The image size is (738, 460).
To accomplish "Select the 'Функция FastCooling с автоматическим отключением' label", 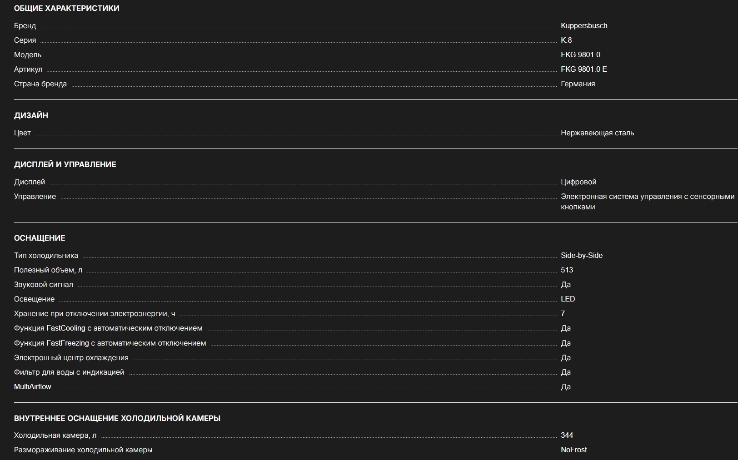I will pyautogui.click(x=108, y=328).
